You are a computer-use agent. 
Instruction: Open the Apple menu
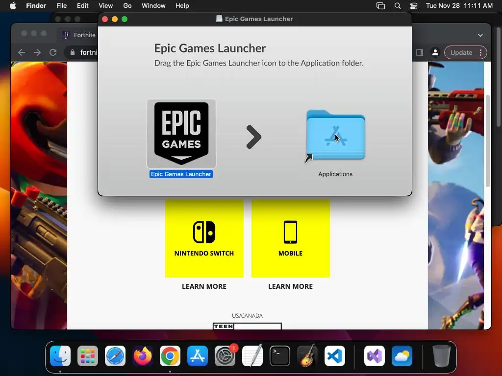pos(13,6)
